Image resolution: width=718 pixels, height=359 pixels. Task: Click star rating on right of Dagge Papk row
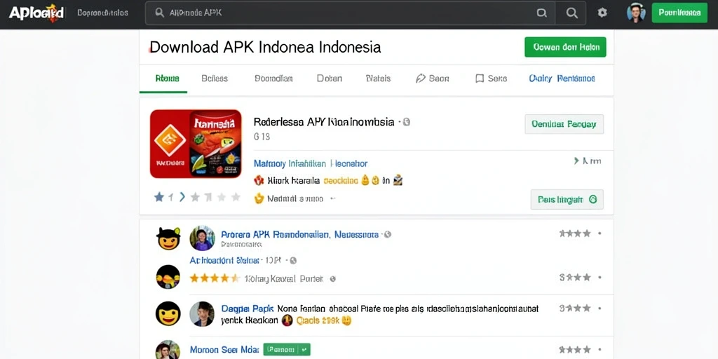click(x=575, y=309)
